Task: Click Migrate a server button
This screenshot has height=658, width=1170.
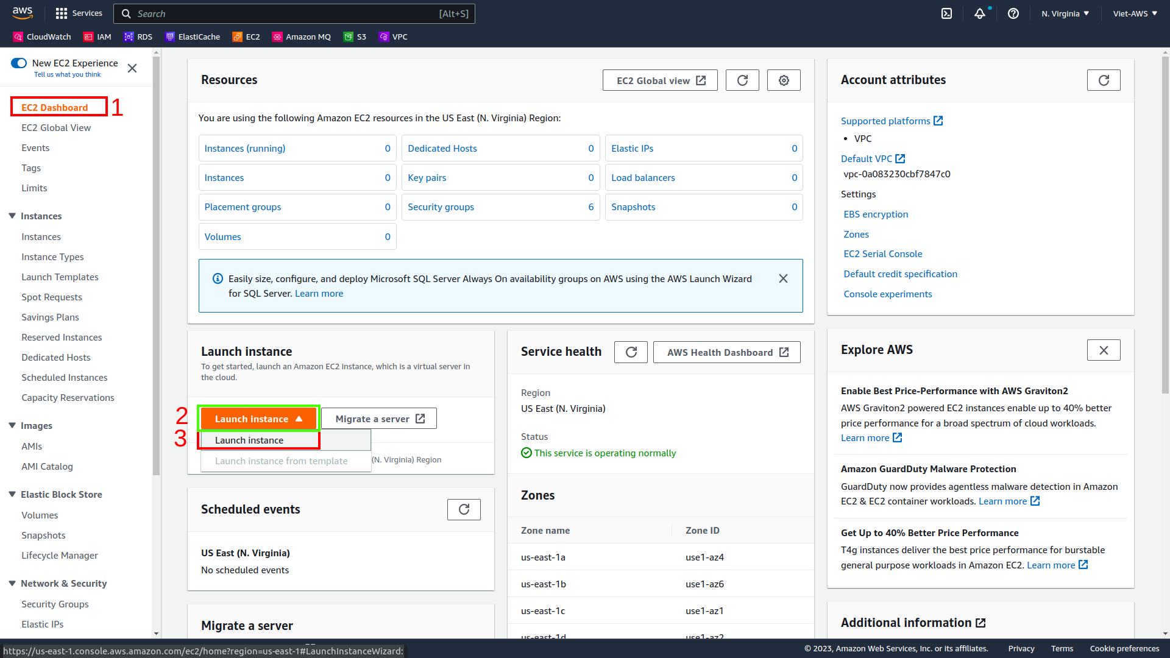Action: point(379,419)
